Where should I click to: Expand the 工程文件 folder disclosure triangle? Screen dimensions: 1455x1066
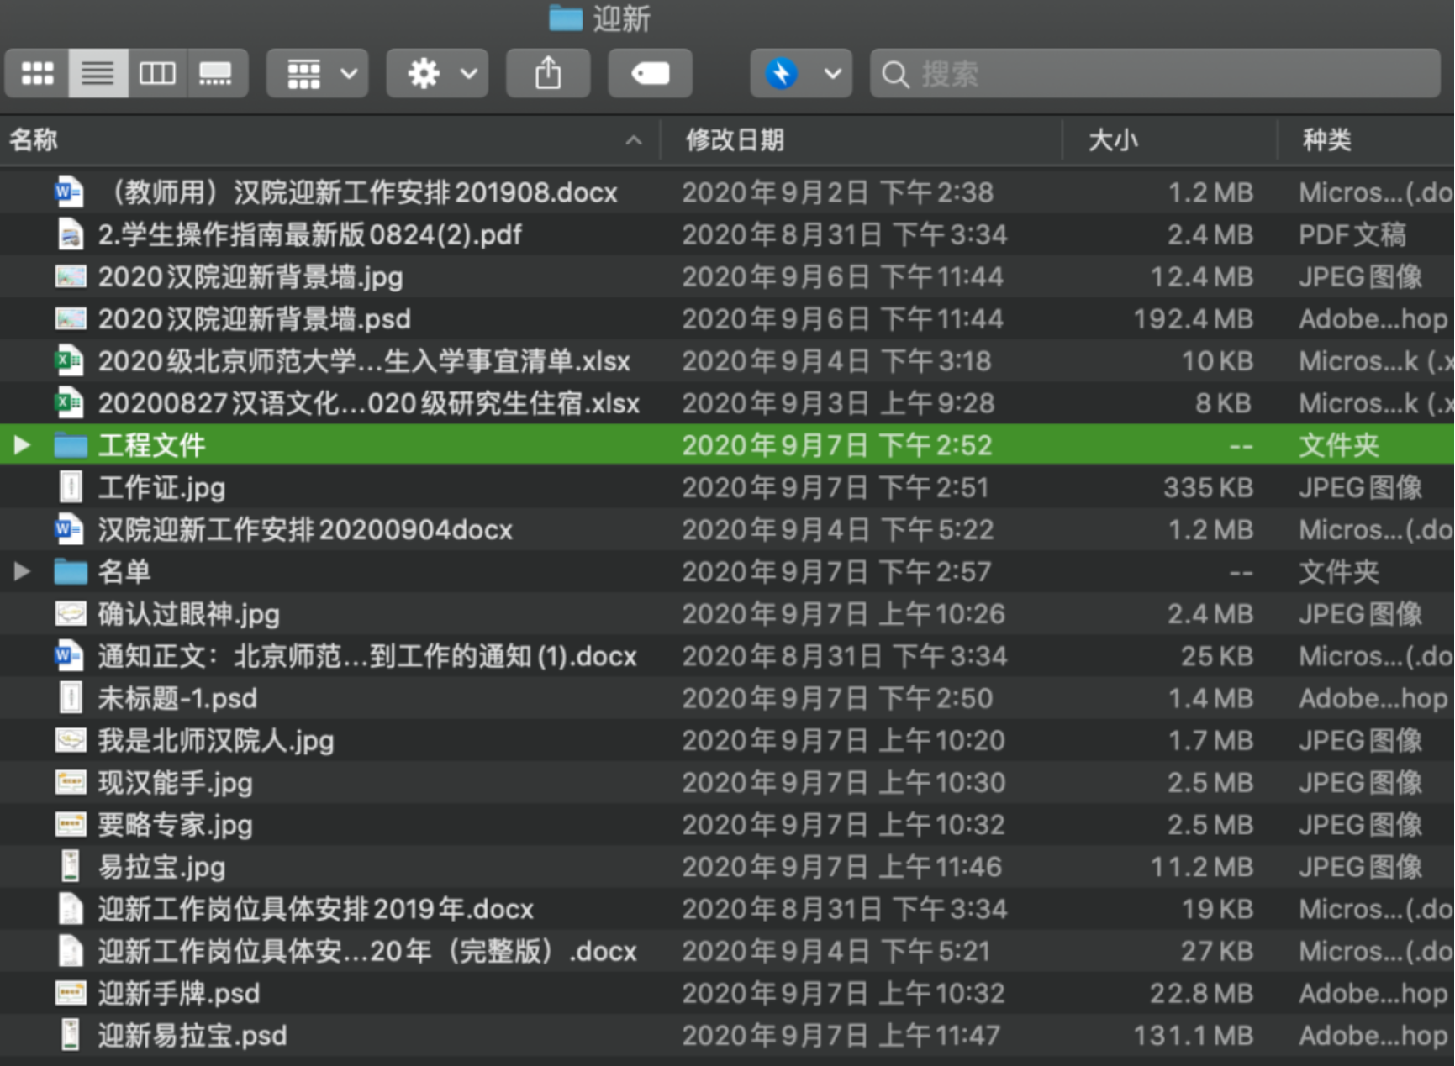22,445
